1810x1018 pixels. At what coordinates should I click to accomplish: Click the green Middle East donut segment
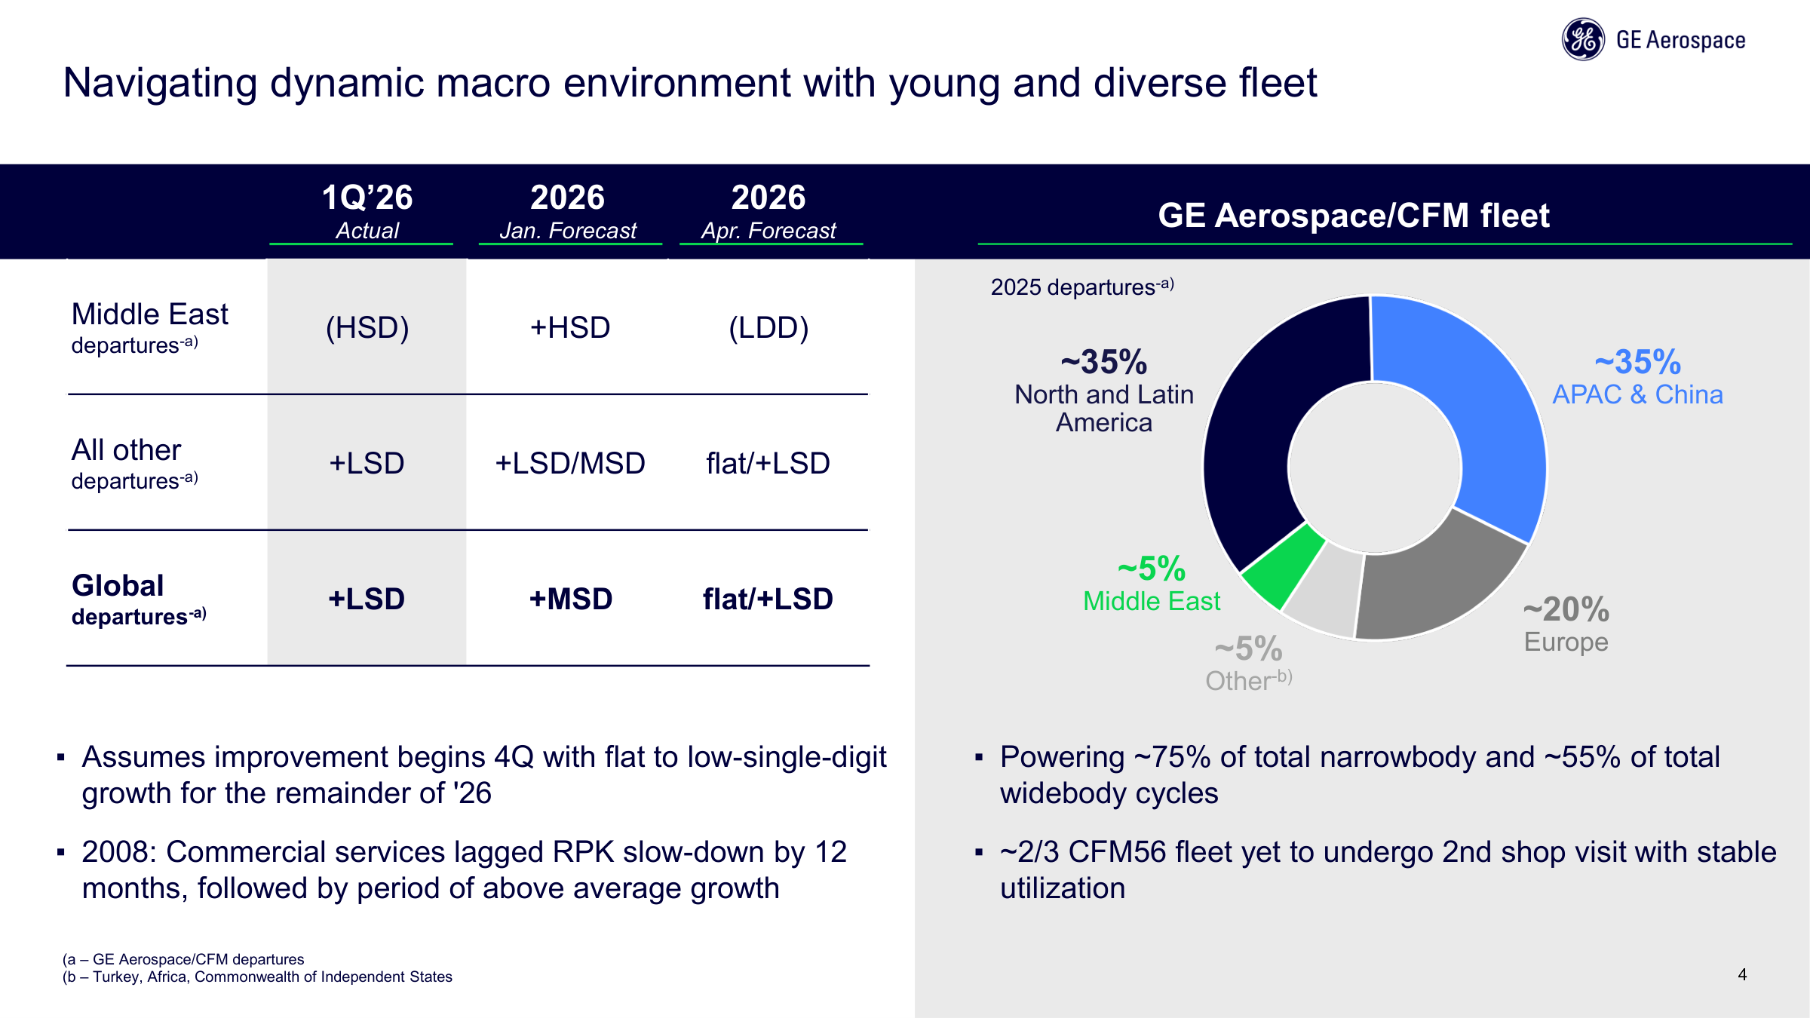[1286, 566]
